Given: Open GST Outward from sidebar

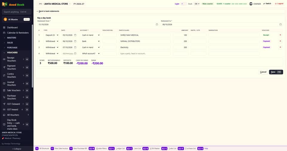Looking at the screenshot, I should (13, 104).
